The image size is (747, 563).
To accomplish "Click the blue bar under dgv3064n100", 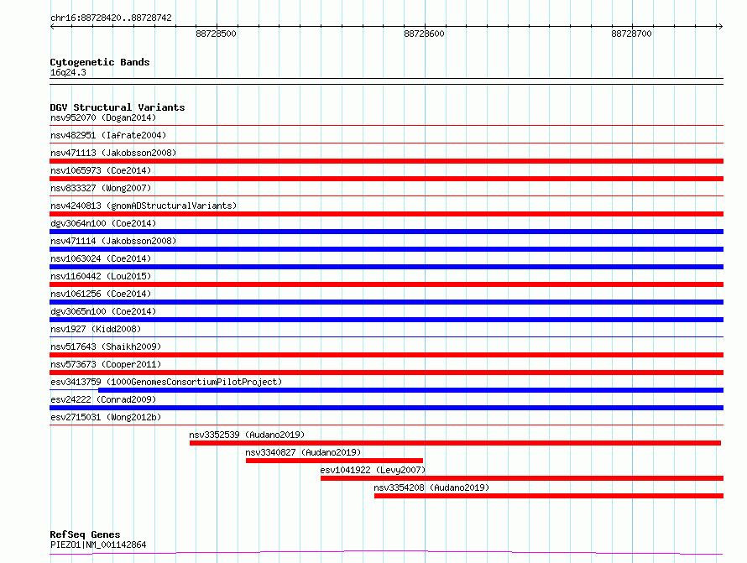I will [x=386, y=232].
